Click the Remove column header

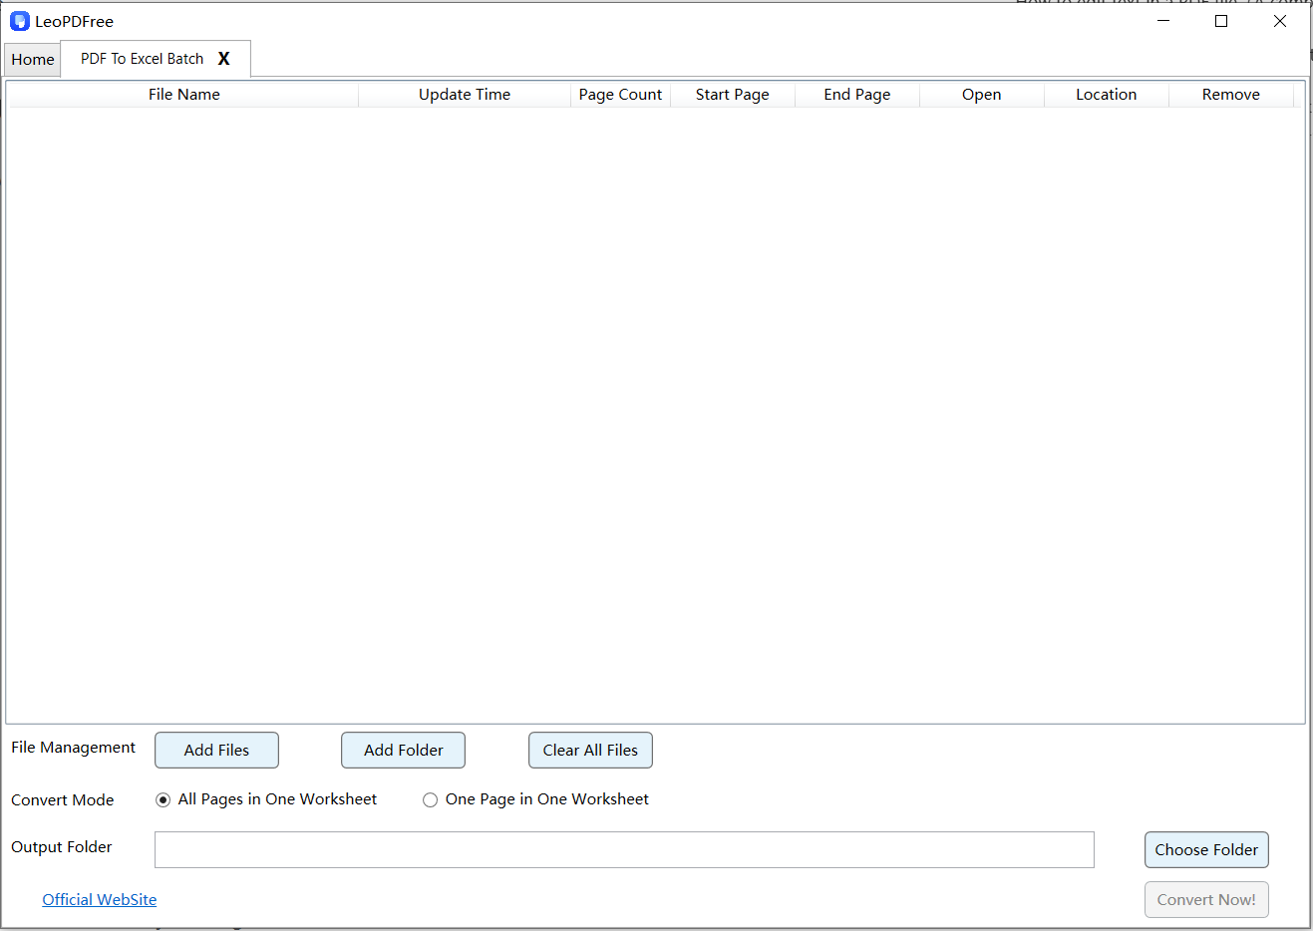[1230, 94]
